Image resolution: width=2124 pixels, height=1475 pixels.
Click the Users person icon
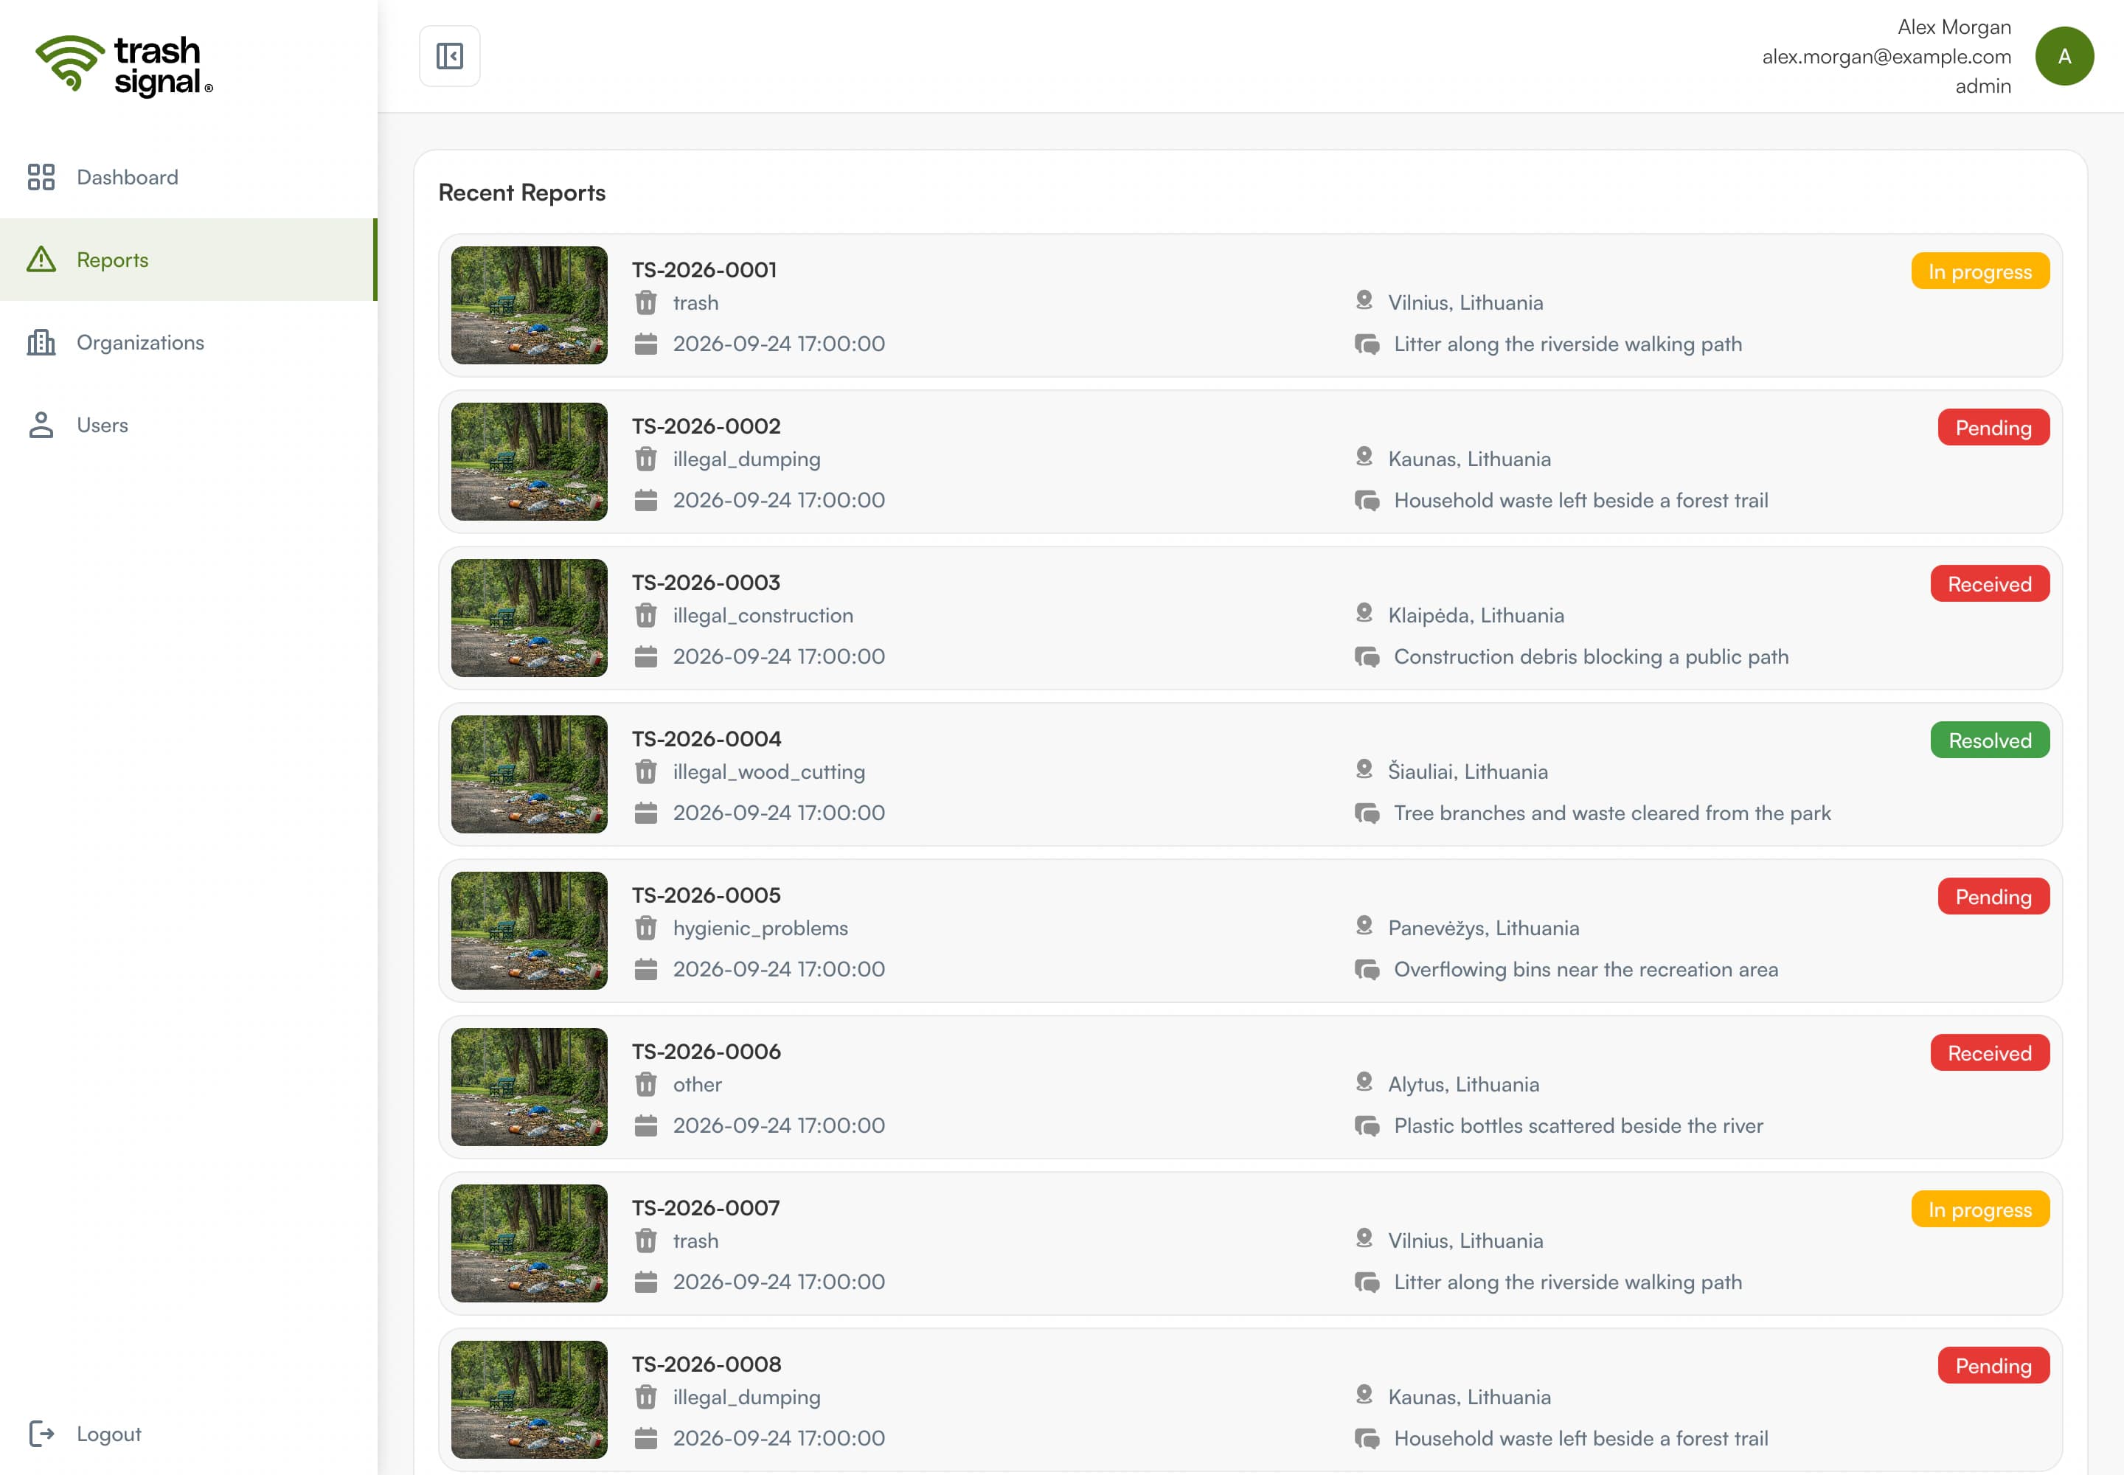tap(41, 425)
